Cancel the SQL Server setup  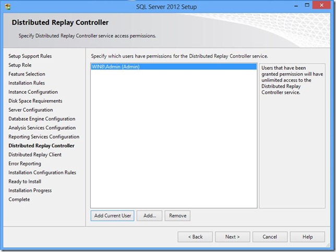coord(270,237)
